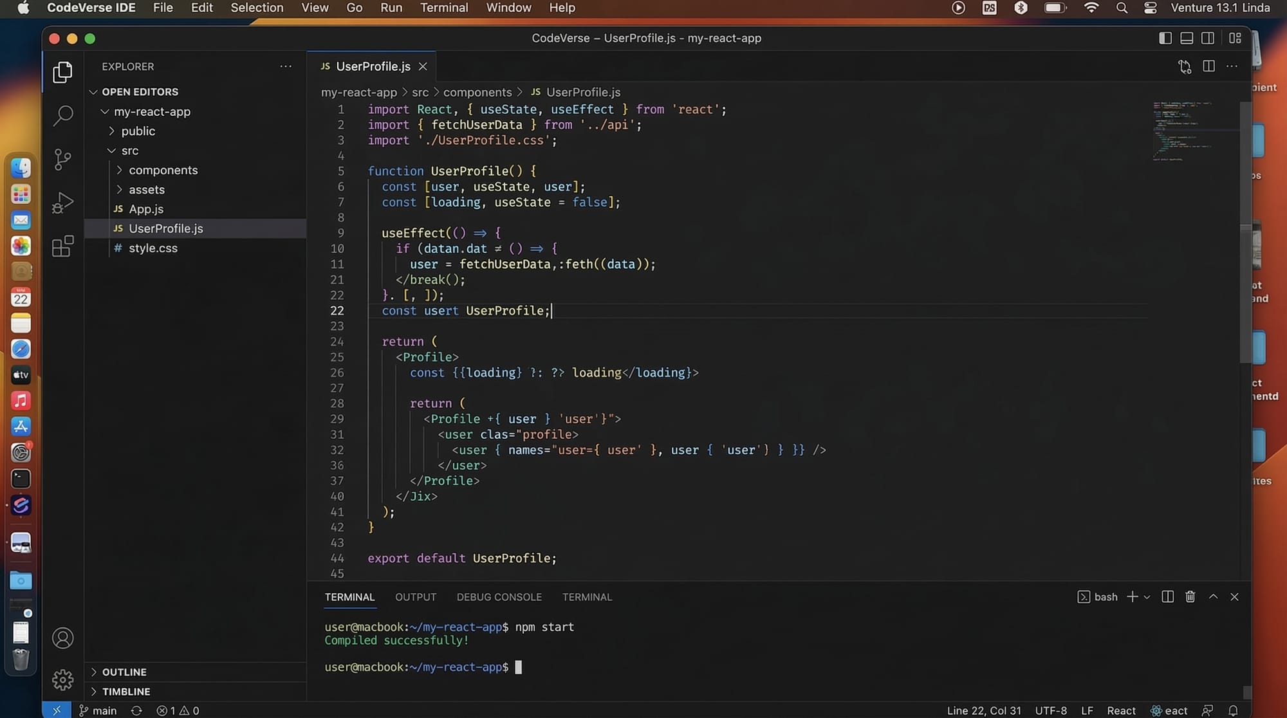The width and height of the screenshot is (1287, 718).
Task: Click the main branch status button
Action: pyautogui.click(x=98, y=710)
